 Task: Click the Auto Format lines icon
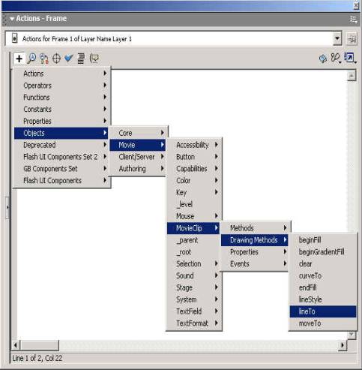[81, 59]
